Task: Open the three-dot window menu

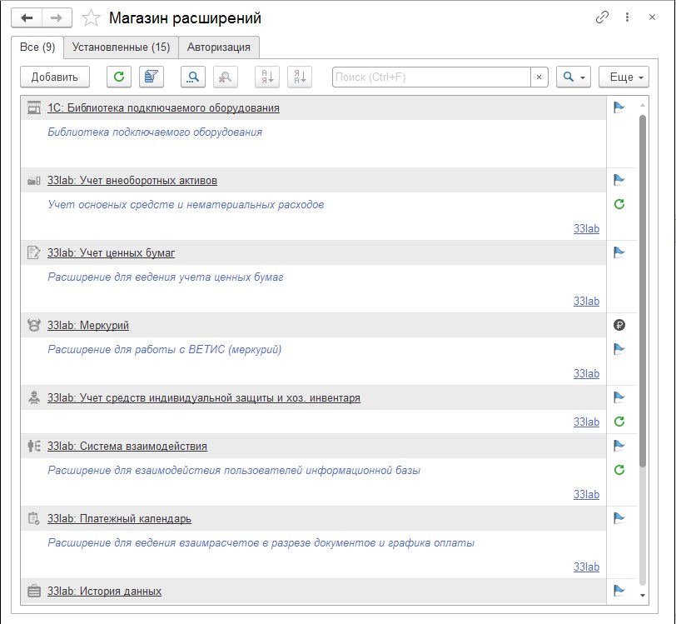Action: [x=627, y=17]
